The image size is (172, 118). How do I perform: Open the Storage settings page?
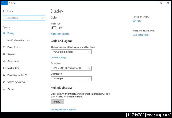tap(11, 54)
